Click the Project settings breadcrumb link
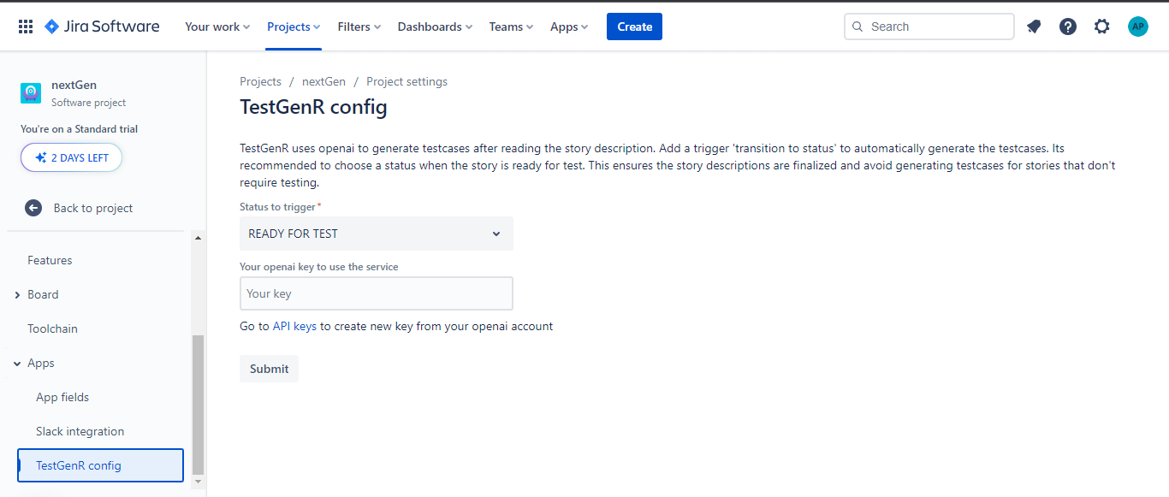The width and height of the screenshot is (1169, 497). coord(406,81)
